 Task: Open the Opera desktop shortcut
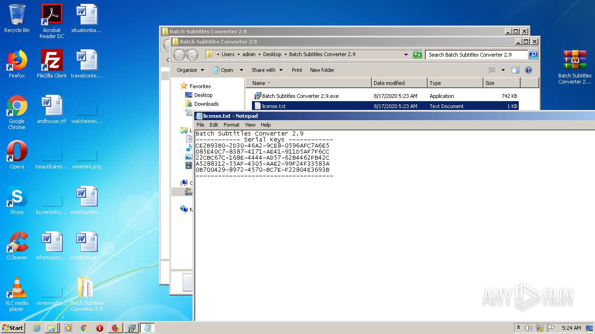pos(17,155)
